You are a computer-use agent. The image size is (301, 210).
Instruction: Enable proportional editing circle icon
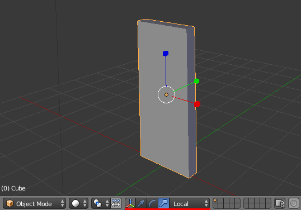[294, 203]
